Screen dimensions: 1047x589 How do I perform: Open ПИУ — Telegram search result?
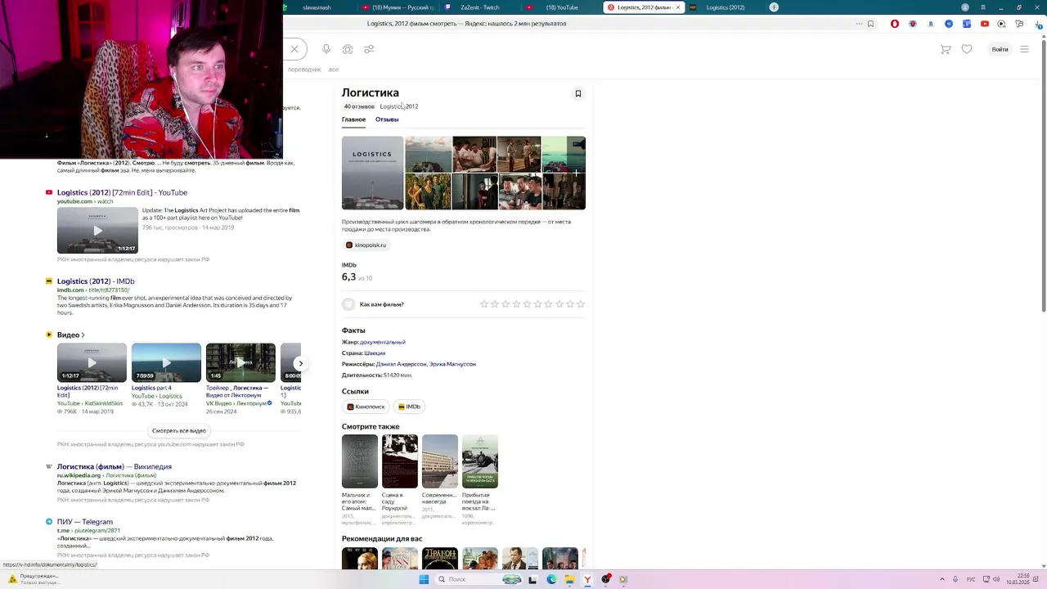(x=85, y=522)
